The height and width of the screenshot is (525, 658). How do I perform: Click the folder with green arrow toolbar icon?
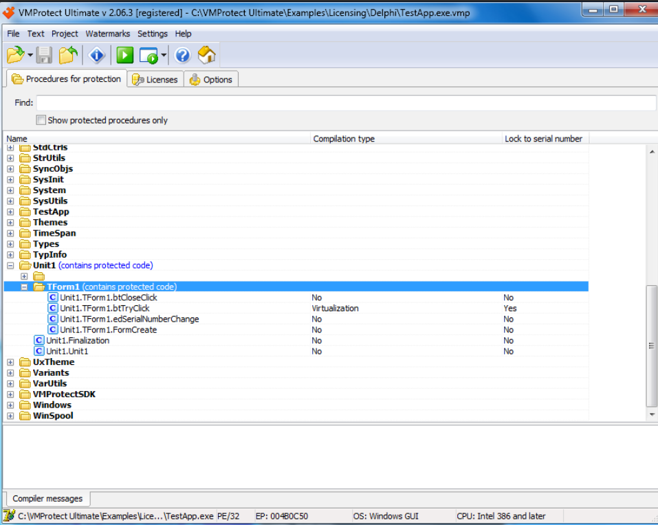tap(68, 55)
